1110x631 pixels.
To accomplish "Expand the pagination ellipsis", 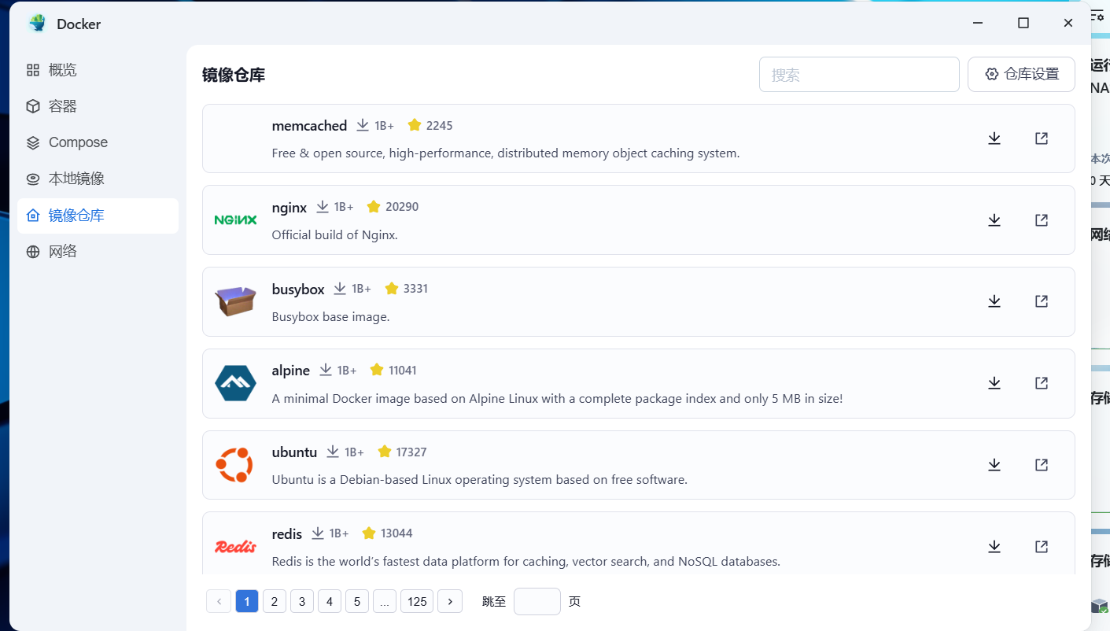I will click(384, 601).
